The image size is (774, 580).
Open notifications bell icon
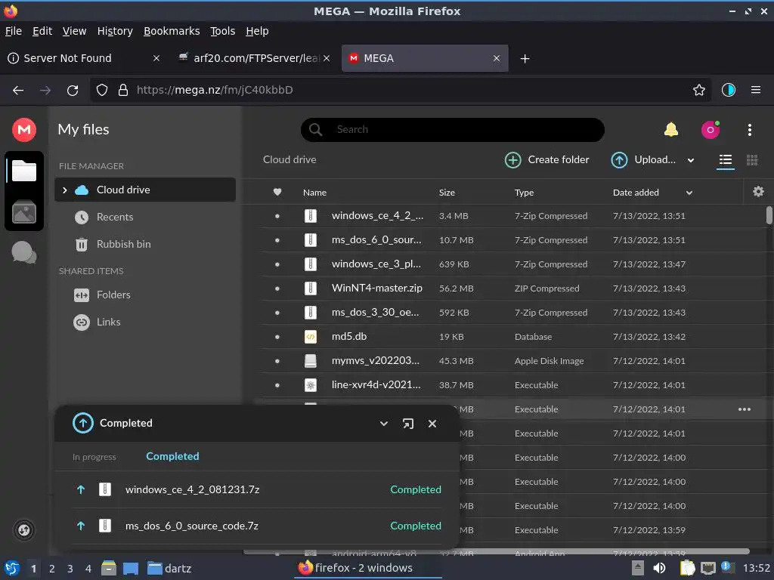point(671,130)
